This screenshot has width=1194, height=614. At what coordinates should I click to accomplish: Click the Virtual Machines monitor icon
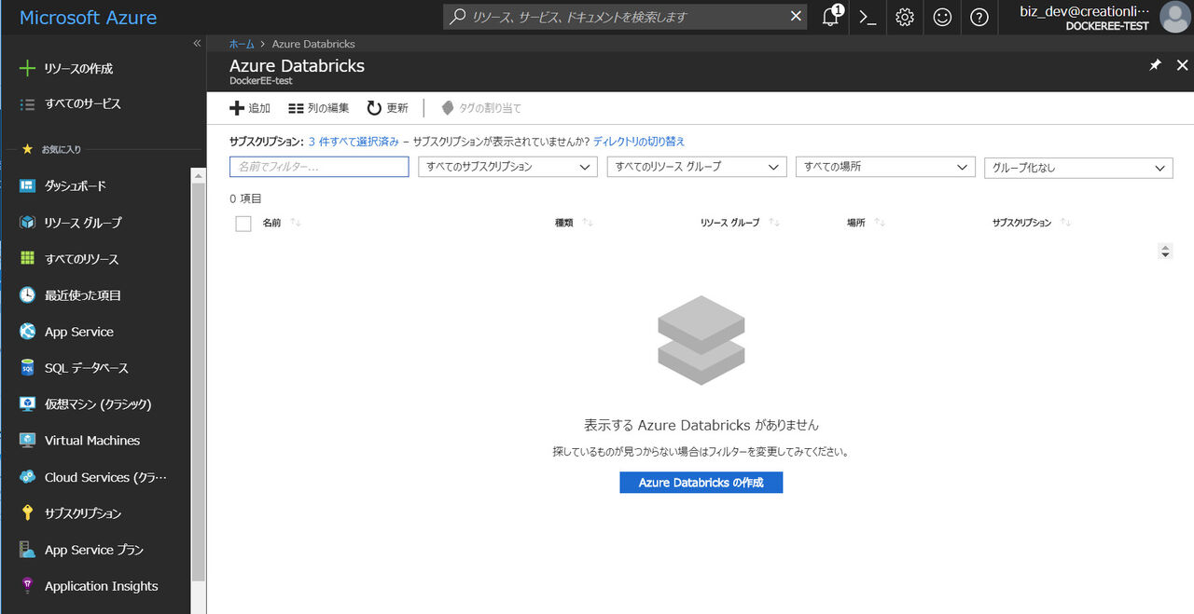click(x=27, y=441)
